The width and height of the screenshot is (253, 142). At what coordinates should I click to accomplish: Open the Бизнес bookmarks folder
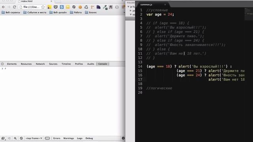coord(91,12)
